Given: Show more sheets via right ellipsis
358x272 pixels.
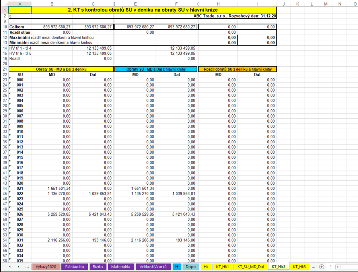Looking at the screenshot, I should pyautogui.click(x=313, y=267).
